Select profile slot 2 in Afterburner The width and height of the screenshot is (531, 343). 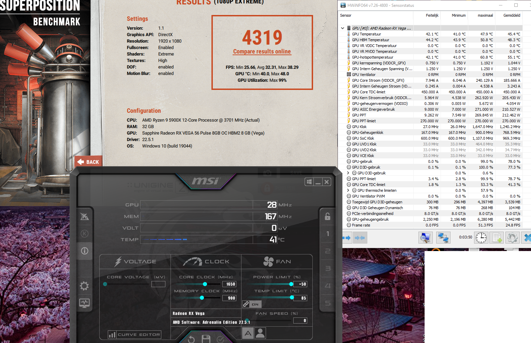point(328,251)
